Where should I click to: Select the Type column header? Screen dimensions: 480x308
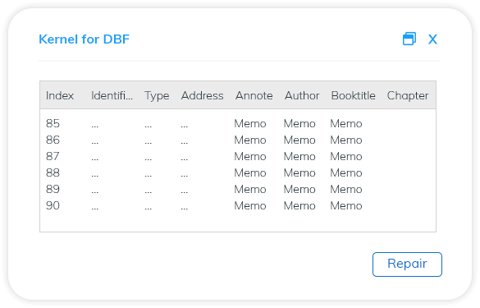click(157, 96)
